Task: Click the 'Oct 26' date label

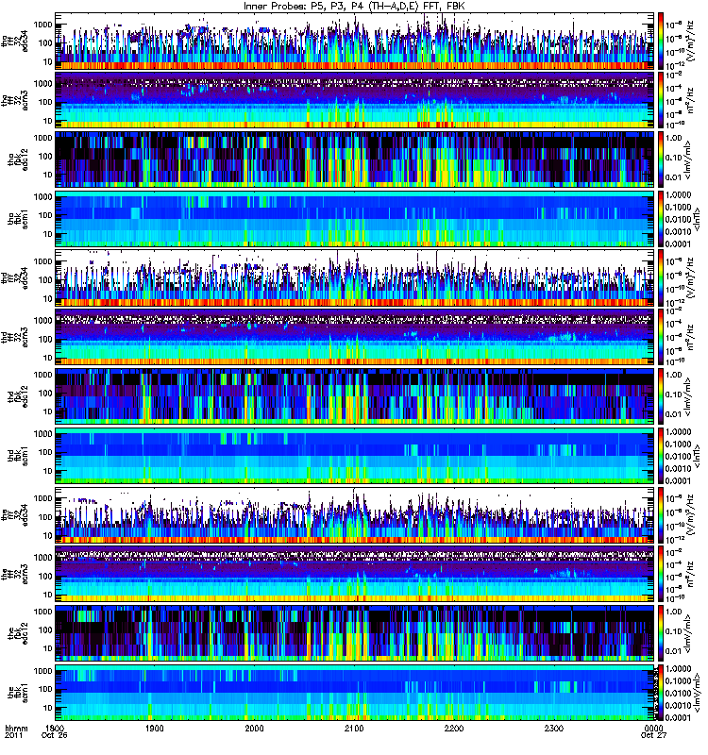Action: point(55,735)
